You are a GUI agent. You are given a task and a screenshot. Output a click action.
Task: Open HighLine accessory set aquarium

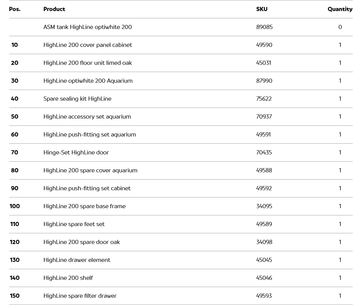point(87,117)
